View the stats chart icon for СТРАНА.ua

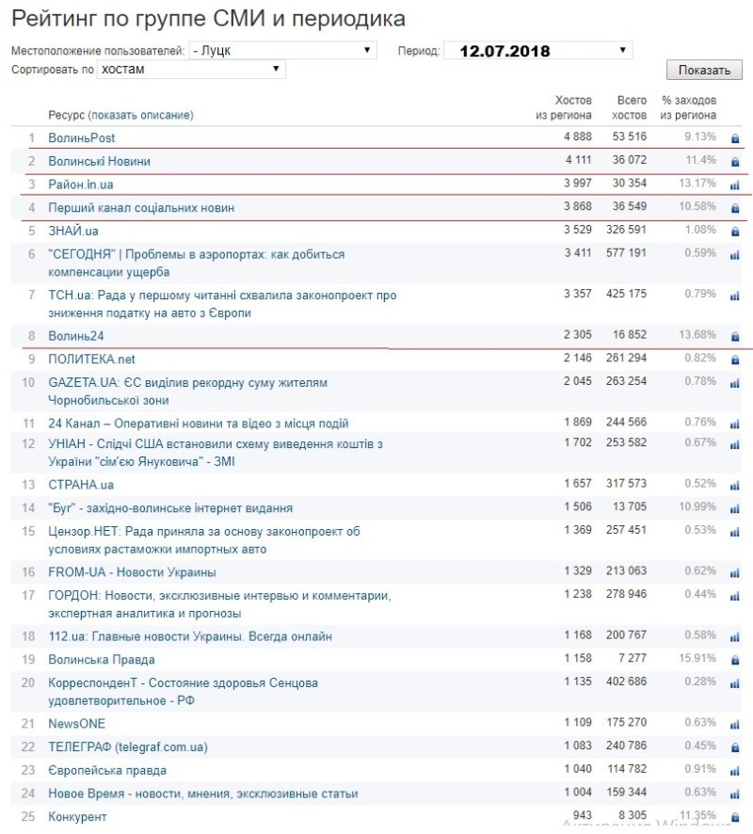point(735,485)
